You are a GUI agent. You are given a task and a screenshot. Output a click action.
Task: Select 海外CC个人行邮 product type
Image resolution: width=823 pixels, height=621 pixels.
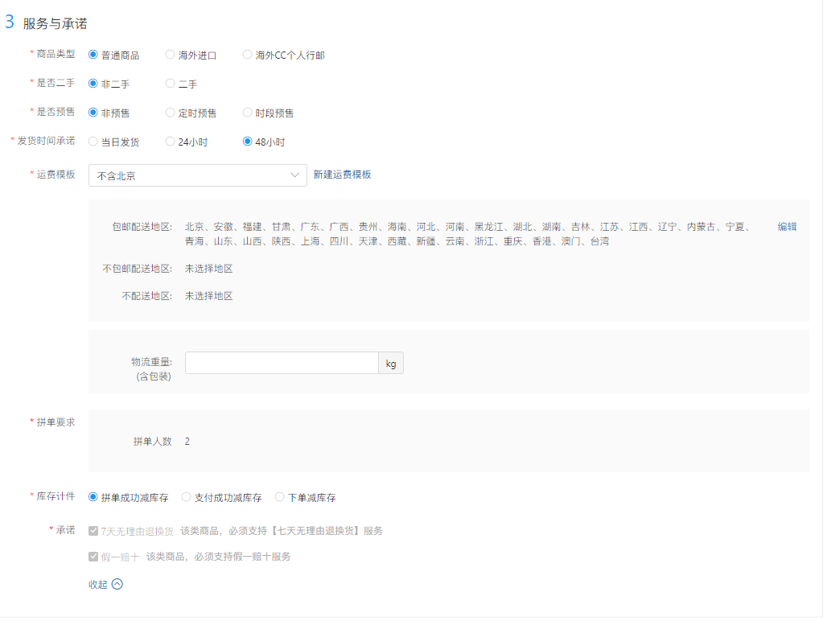coord(247,55)
